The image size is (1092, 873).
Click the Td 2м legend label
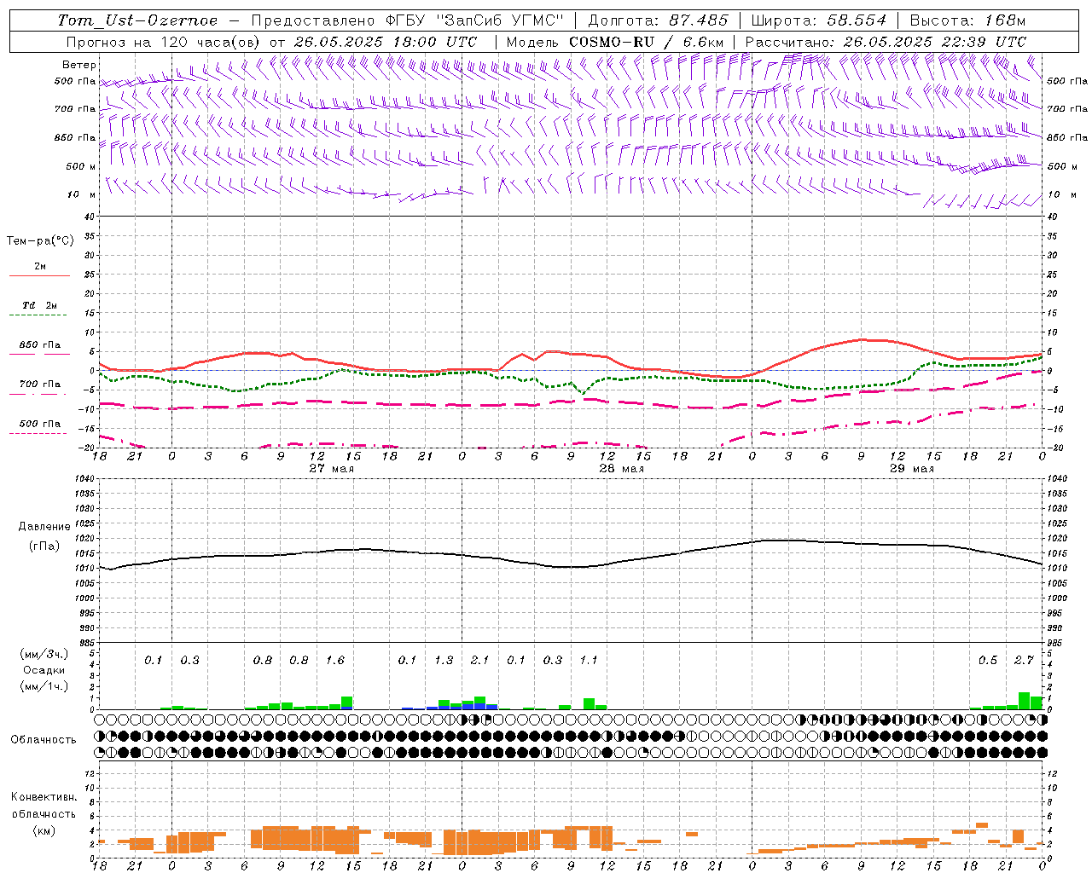[39, 305]
